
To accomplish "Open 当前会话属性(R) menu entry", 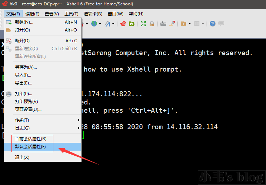I will click(43, 139).
